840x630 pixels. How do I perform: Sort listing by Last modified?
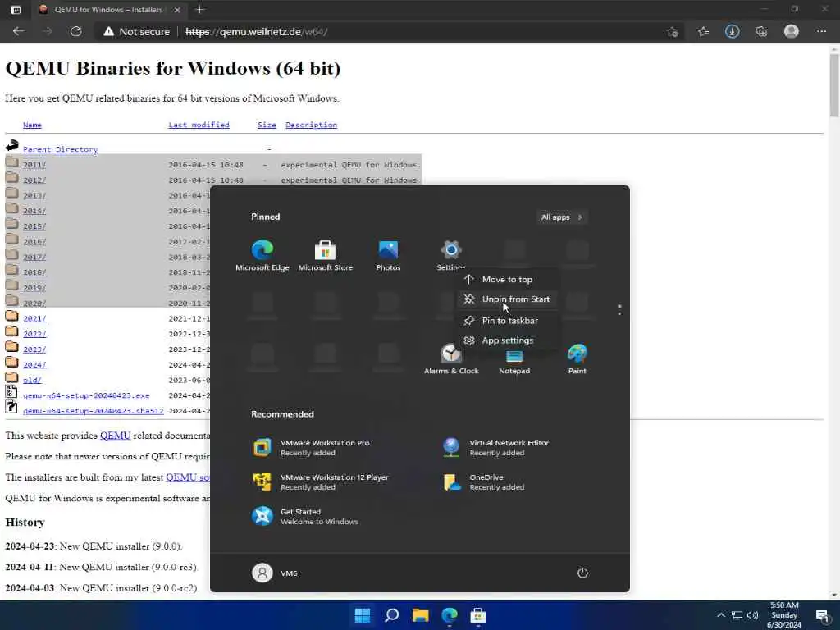[199, 125]
